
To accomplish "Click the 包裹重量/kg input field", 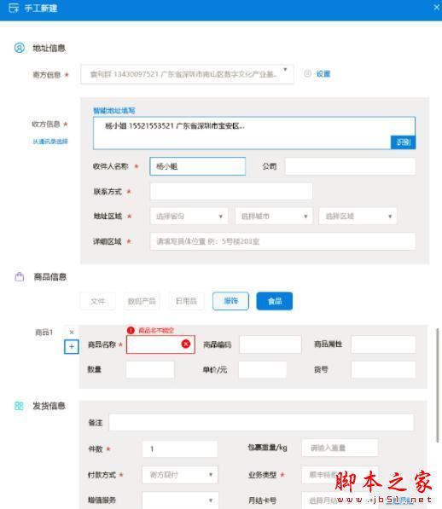I will [x=340, y=448].
